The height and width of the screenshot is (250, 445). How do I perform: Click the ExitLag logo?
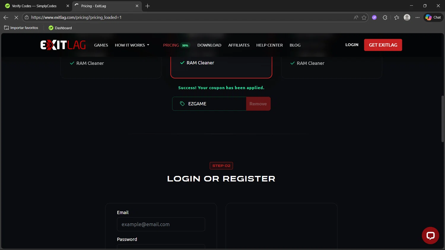[x=63, y=45]
